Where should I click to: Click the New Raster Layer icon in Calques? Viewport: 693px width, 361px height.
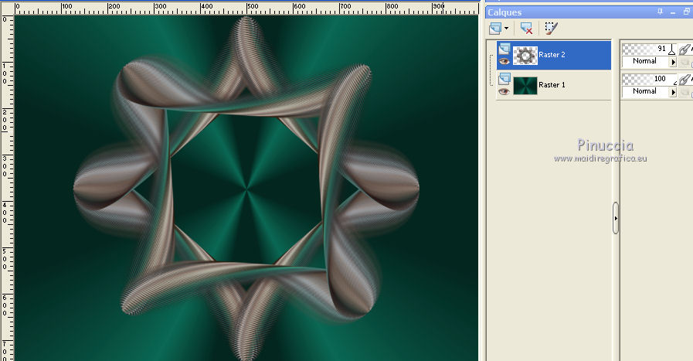tap(495, 29)
